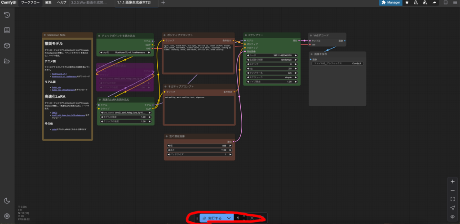Collapse the 空の潜在画像 node dot
460x224 pixels.
pyautogui.click(x=167, y=136)
